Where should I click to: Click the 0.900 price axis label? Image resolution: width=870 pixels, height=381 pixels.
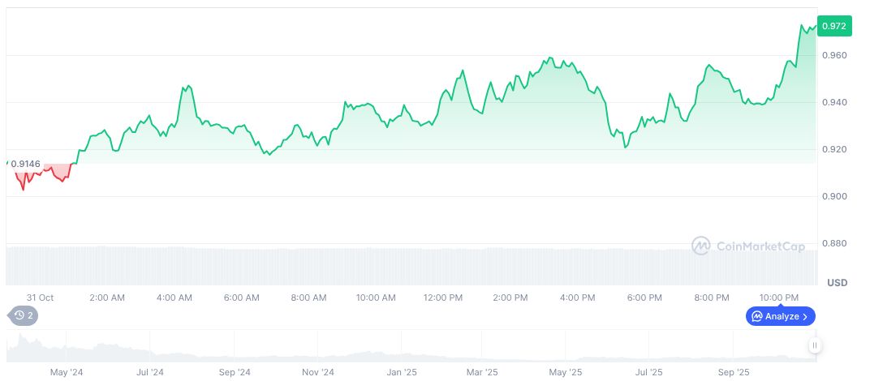(x=834, y=196)
